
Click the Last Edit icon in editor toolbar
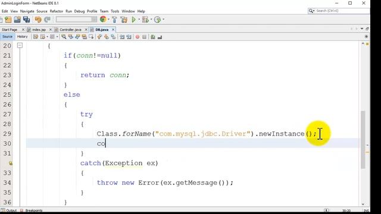[36, 37]
